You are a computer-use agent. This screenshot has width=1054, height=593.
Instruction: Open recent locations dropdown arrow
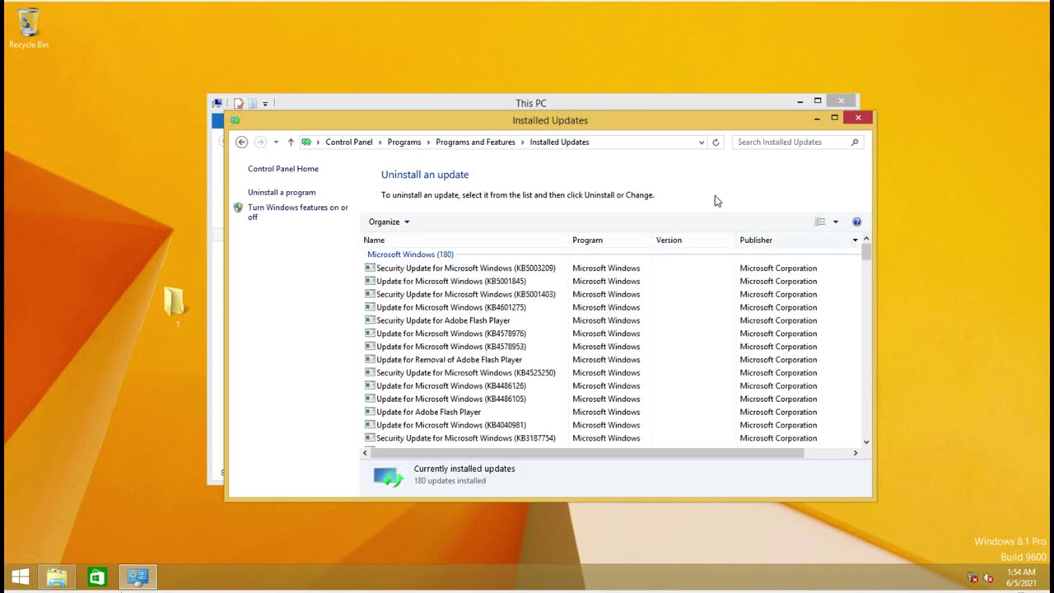pyautogui.click(x=276, y=142)
